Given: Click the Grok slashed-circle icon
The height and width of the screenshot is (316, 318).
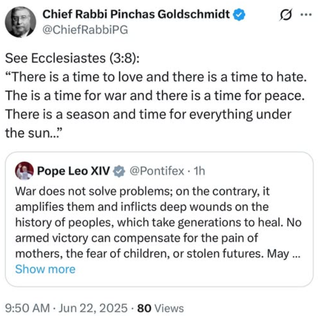Looking at the screenshot, I should click(286, 15).
